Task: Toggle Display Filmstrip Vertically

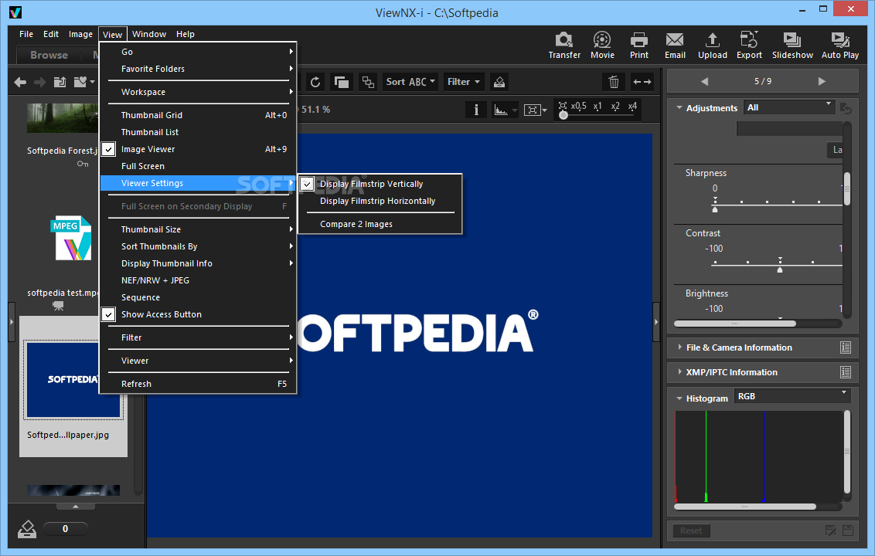Action: 380,184
